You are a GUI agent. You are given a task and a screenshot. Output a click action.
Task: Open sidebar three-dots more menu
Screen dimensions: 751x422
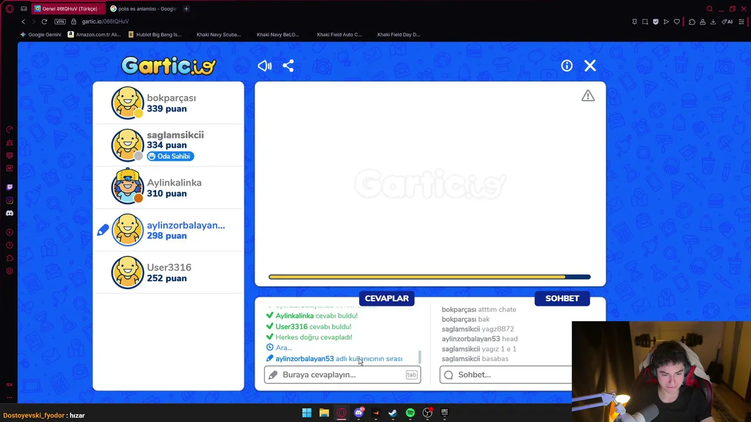[x=9, y=397]
